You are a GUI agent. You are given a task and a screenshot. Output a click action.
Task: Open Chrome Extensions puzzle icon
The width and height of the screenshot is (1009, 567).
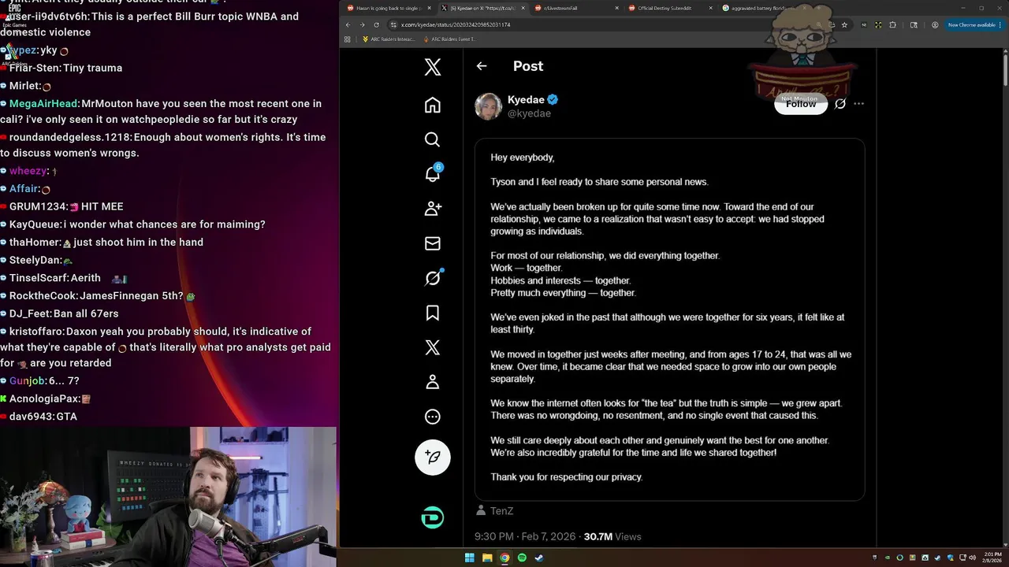click(x=893, y=24)
